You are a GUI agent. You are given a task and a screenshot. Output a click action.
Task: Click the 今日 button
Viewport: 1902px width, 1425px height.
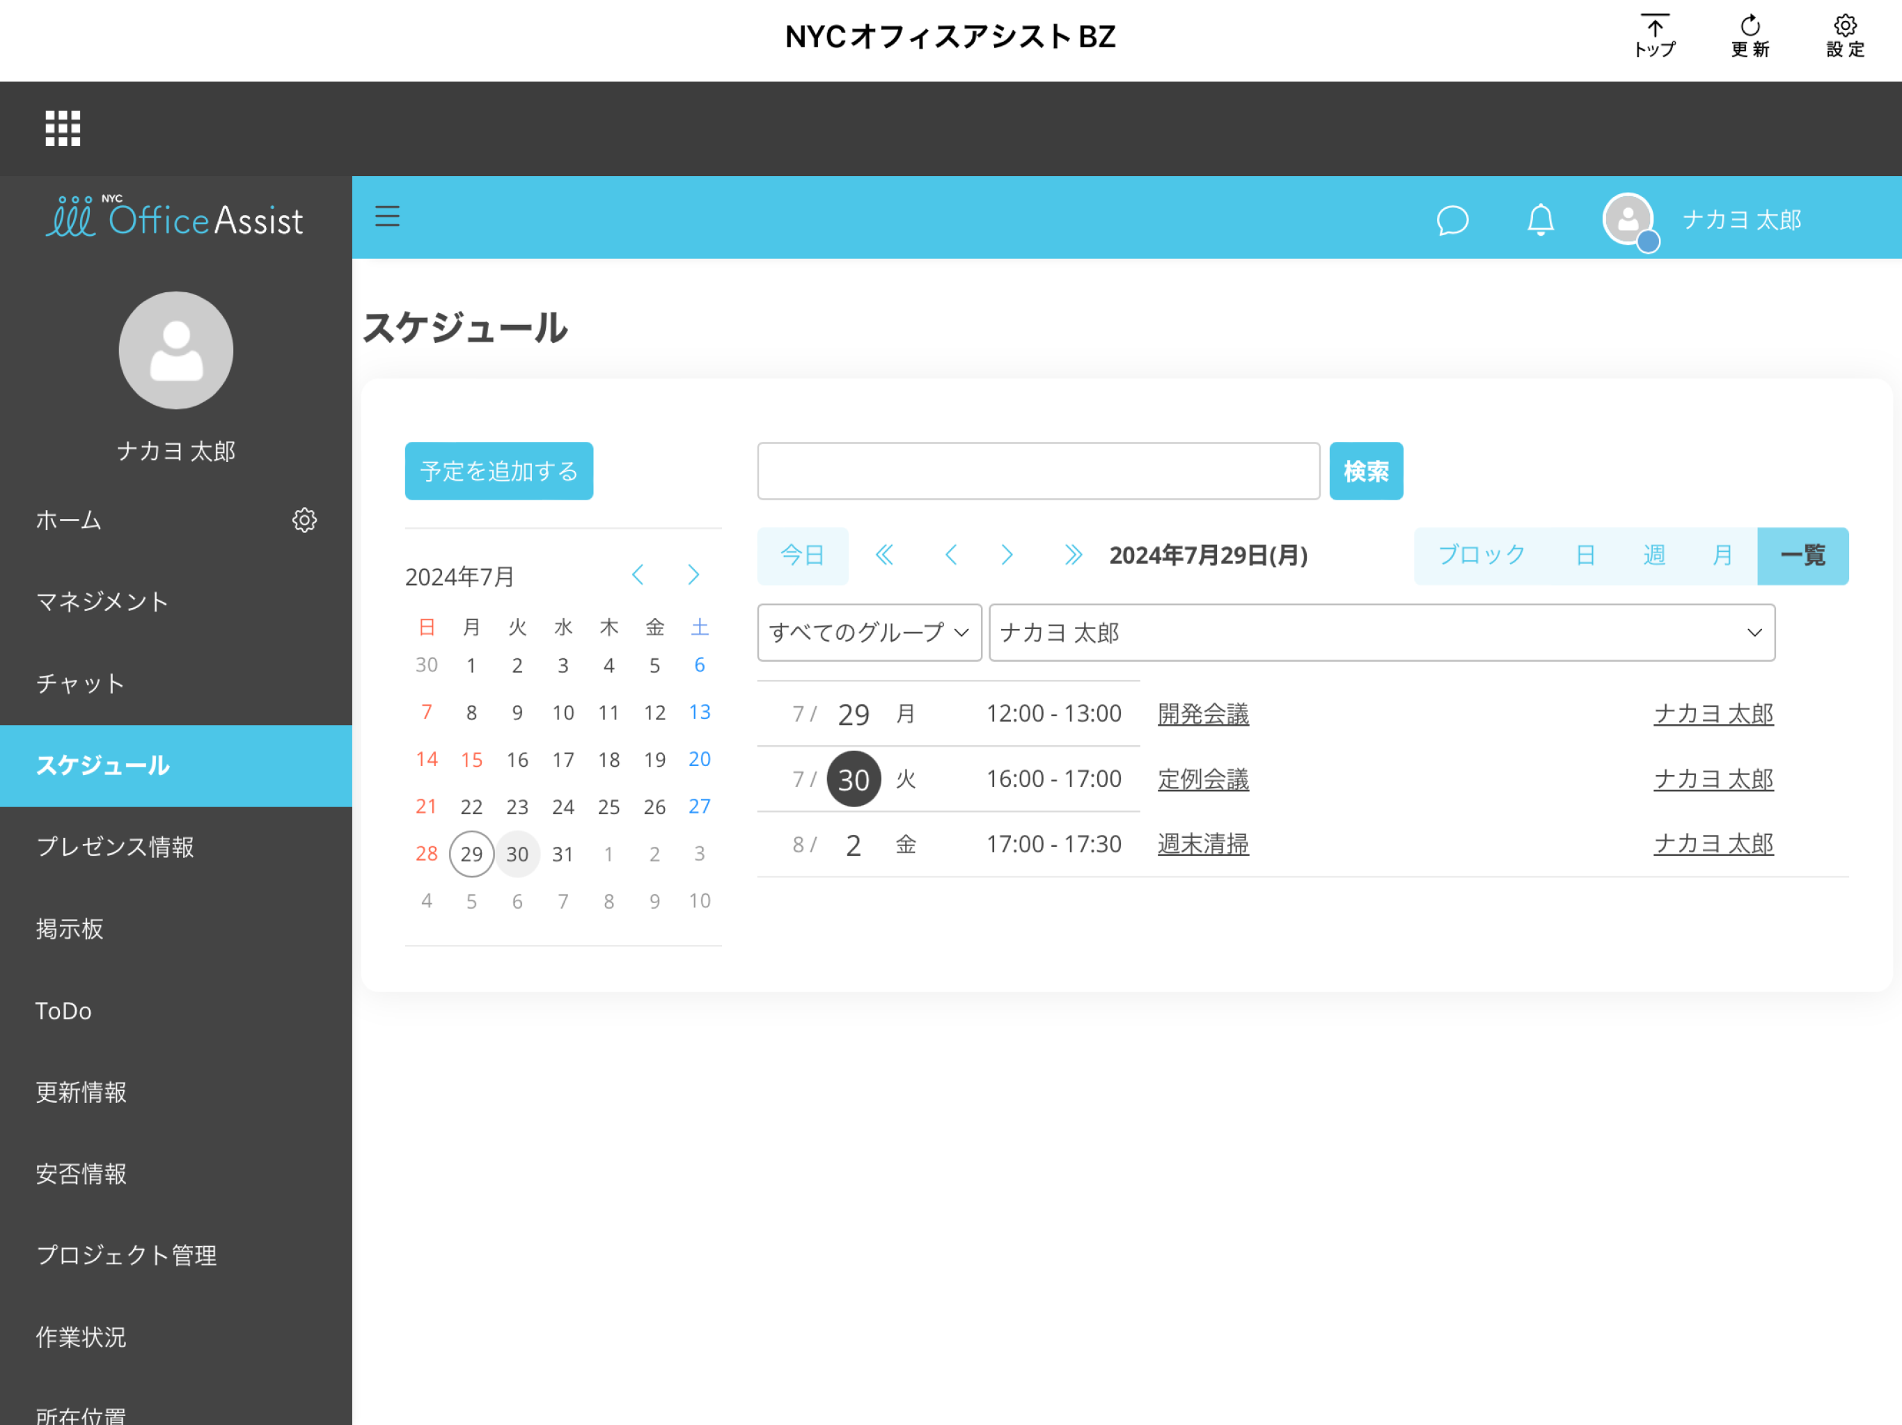coord(802,555)
